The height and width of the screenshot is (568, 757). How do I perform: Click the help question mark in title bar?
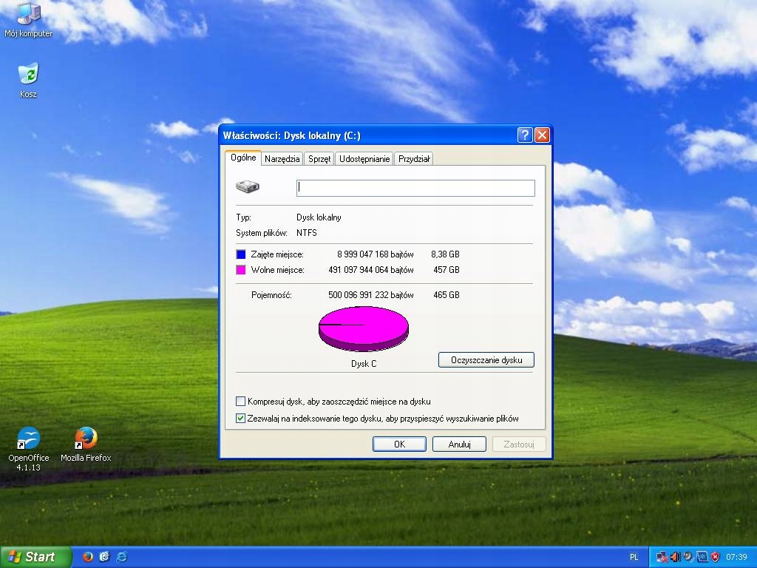(524, 135)
